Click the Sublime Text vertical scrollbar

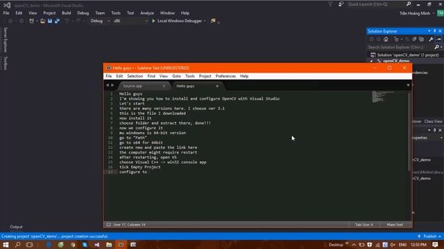(409, 131)
